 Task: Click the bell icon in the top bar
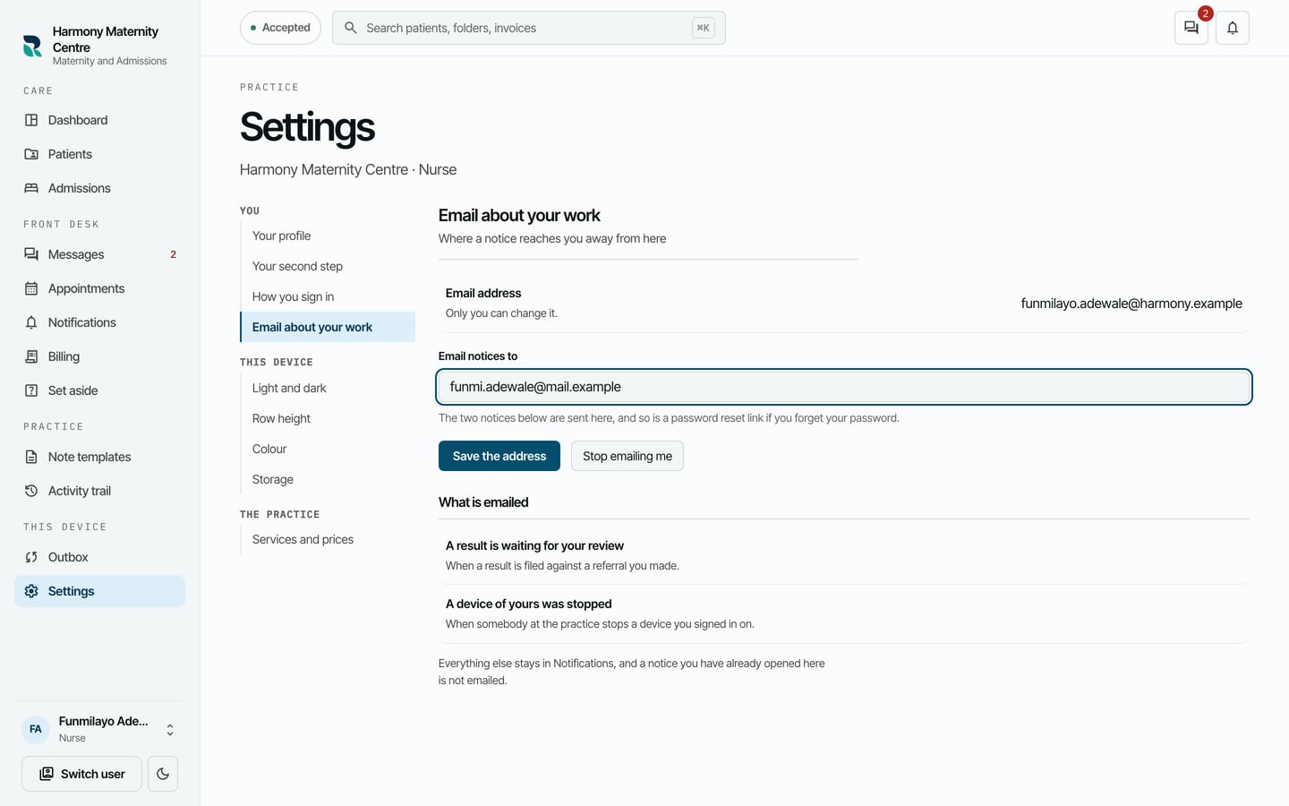pos(1233,28)
